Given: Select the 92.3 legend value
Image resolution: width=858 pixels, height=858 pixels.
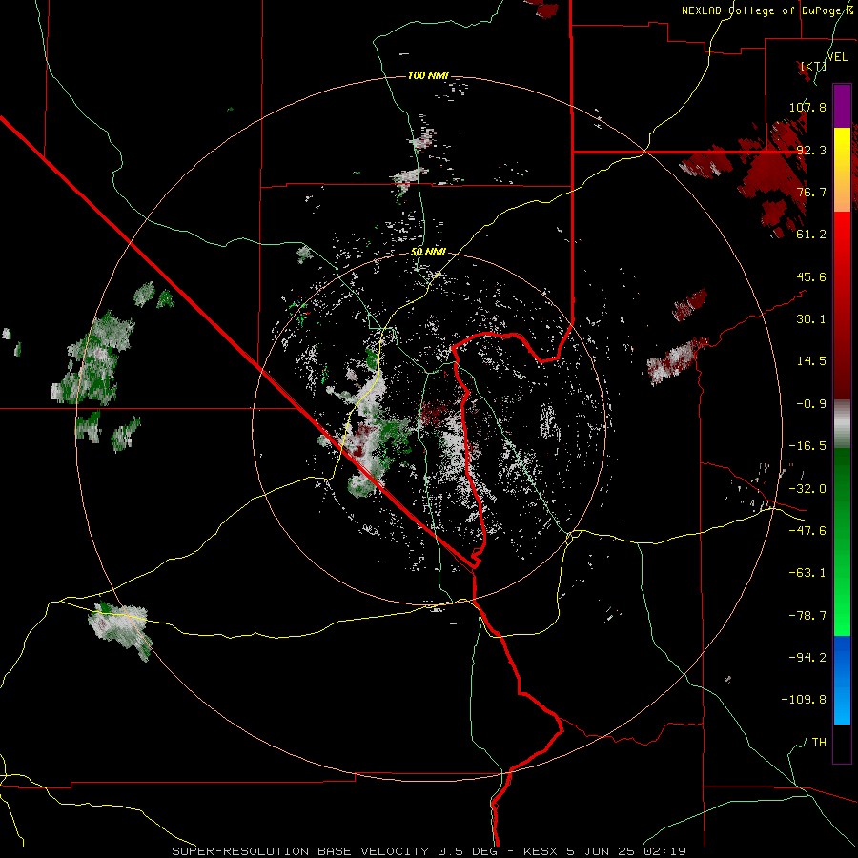Looking at the screenshot, I should (811, 150).
